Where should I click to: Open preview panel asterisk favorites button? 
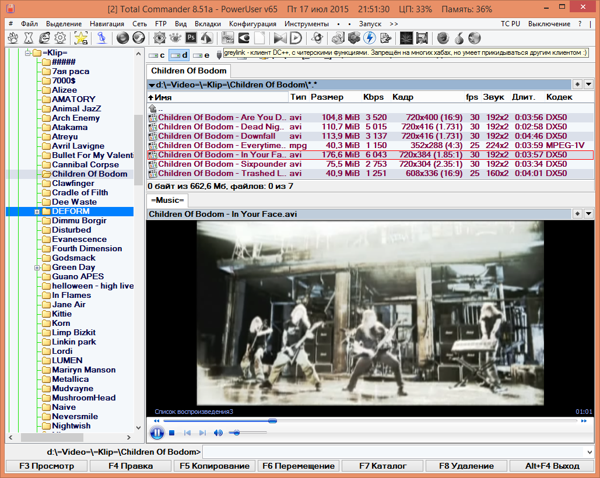[x=577, y=213]
